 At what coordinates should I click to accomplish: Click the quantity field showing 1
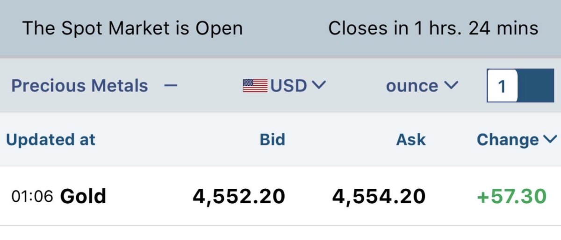[502, 86]
